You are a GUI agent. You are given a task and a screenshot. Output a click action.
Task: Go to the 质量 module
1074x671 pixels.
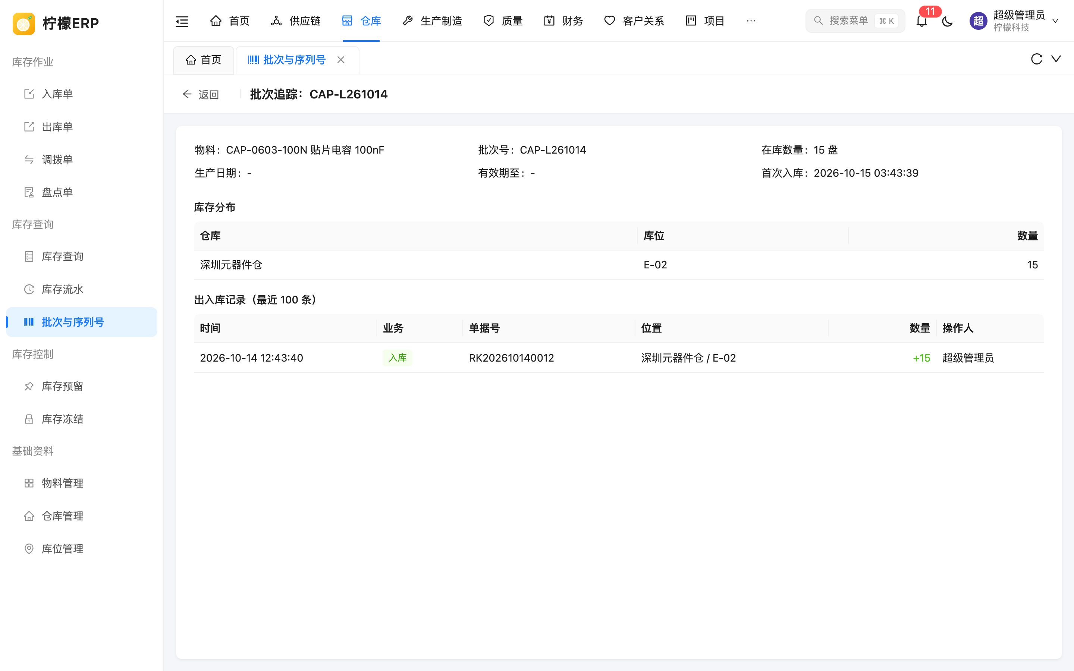[503, 21]
